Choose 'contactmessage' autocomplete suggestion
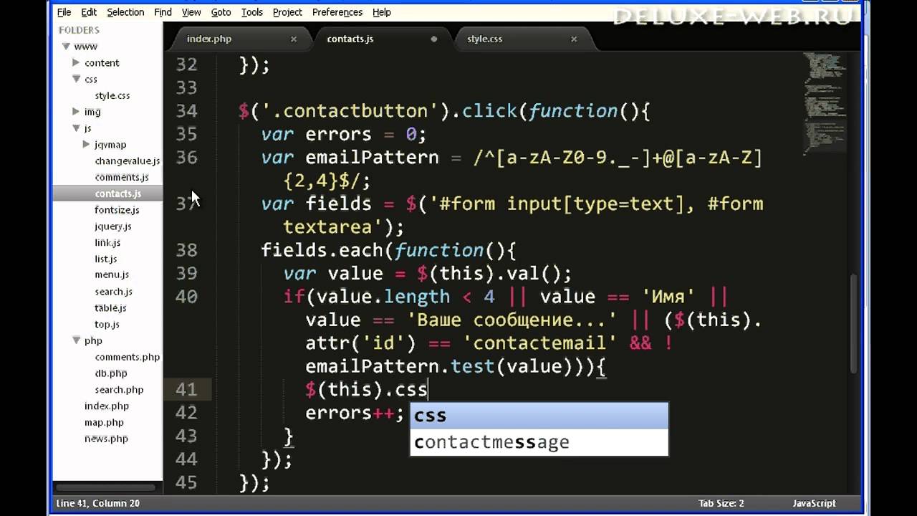917x516 pixels. click(539, 442)
